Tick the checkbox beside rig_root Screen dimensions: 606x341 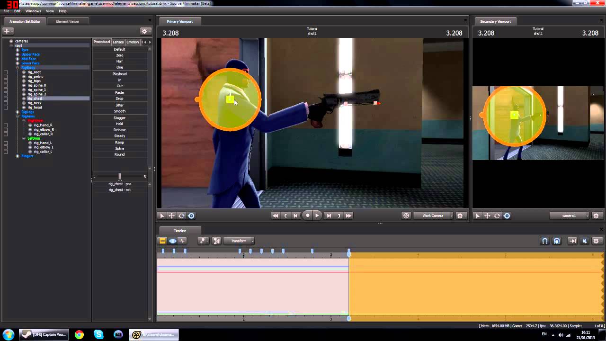[6, 72]
